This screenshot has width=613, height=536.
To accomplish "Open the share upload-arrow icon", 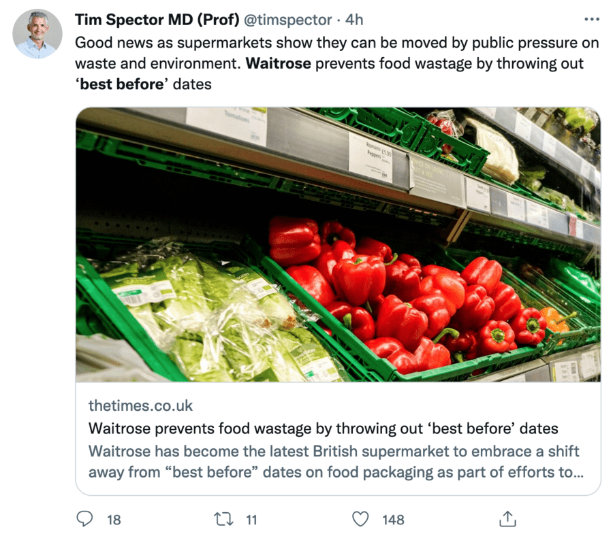I will 507,519.
